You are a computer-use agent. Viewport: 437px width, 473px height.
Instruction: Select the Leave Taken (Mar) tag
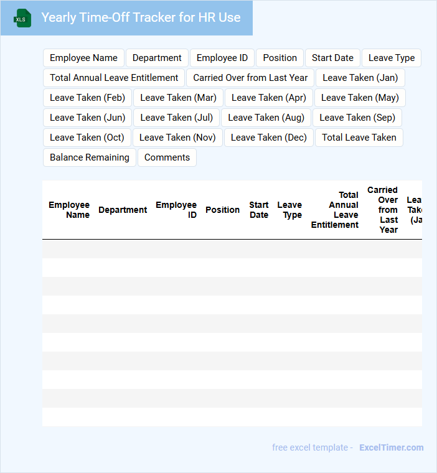coord(179,98)
